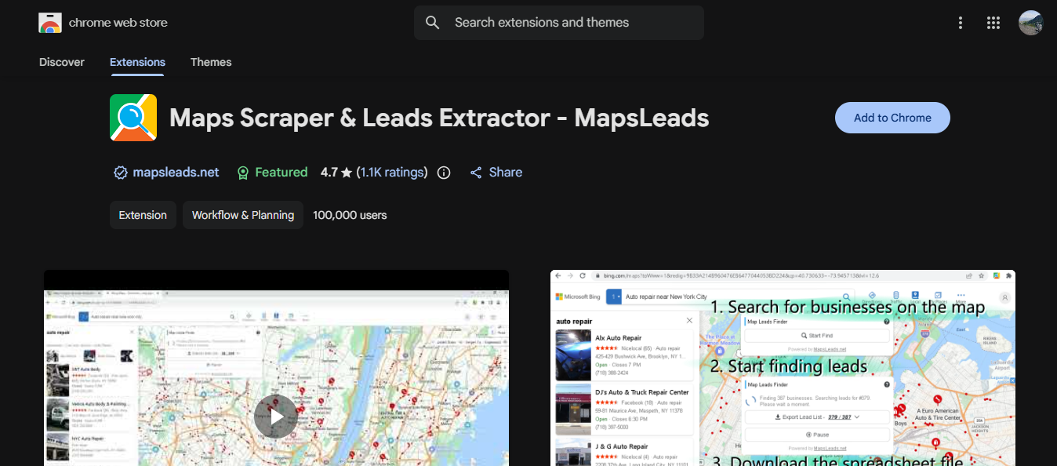
Task: Click the Chrome Web Store logo
Action: pos(50,23)
